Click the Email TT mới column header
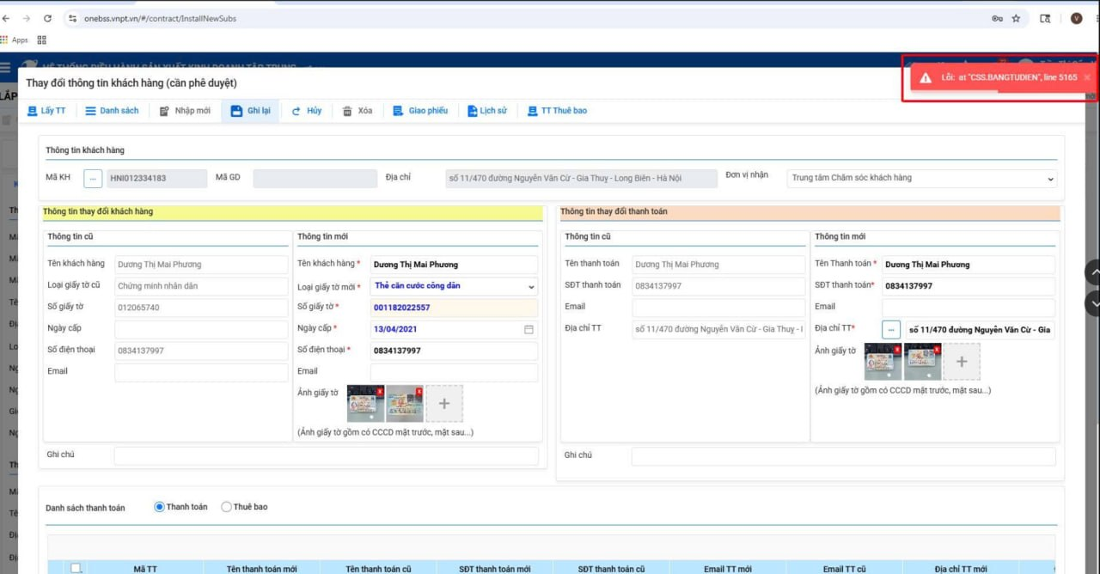This screenshot has height=574, width=1100. tap(727, 568)
